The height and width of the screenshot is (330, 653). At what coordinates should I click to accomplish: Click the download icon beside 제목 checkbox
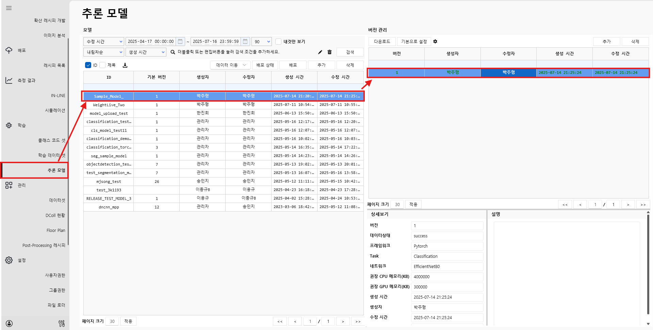tap(125, 65)
